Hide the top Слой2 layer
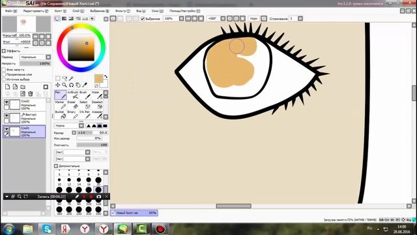Viewport: 417px width, 235px height. point(7,102)
